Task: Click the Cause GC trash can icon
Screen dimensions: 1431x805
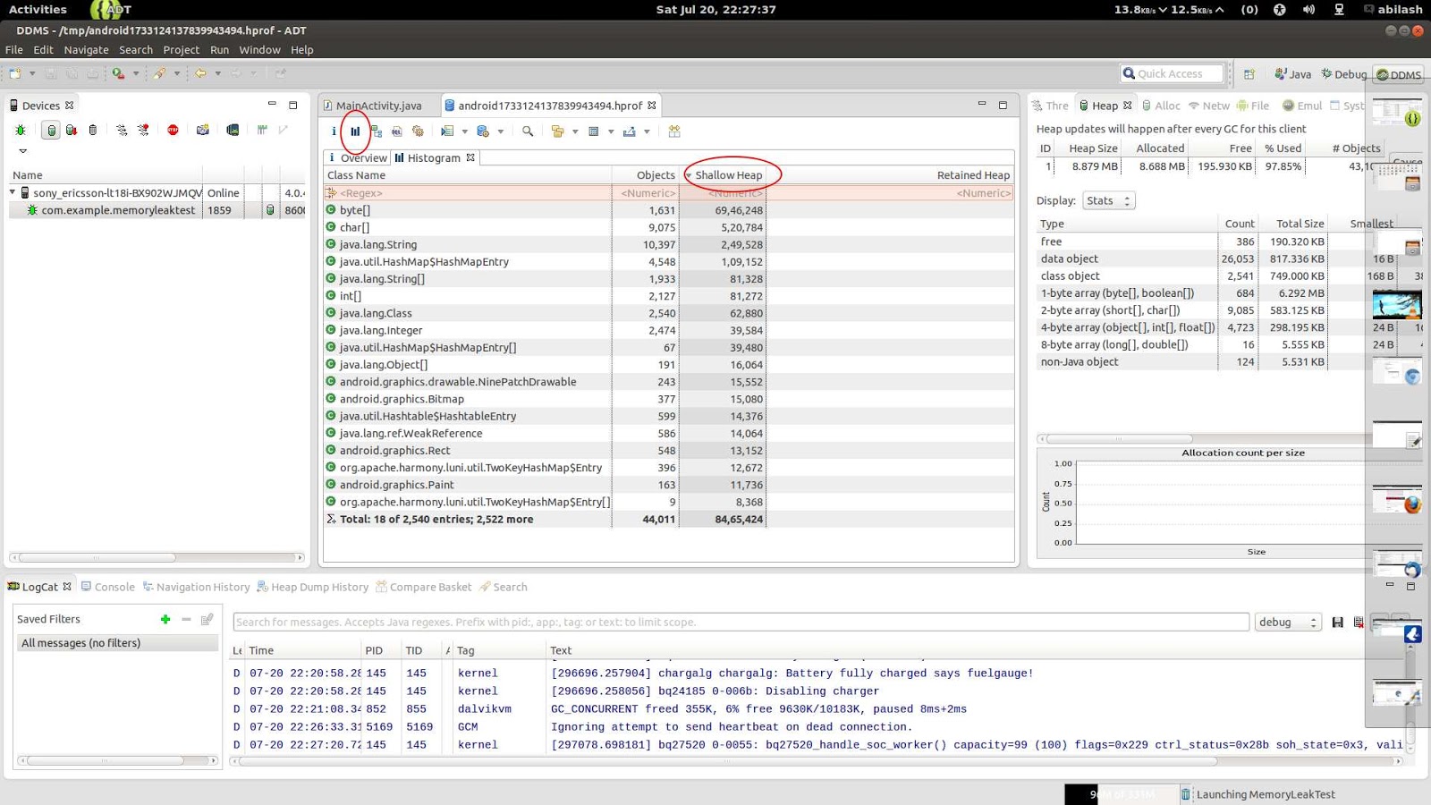Action: (93, 131)
